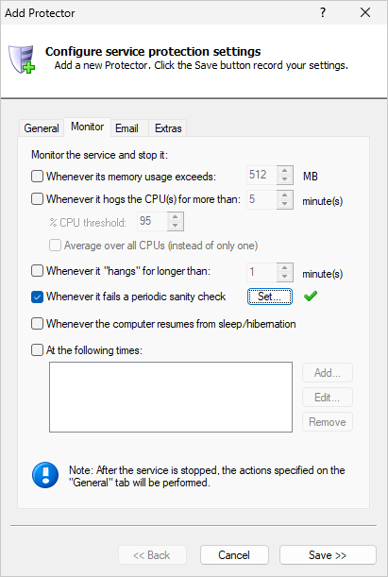Switch to the General tab
Image resolution: width=388 pixels, height=577 pixels.
pyautogui.click(x=42, y=128)
